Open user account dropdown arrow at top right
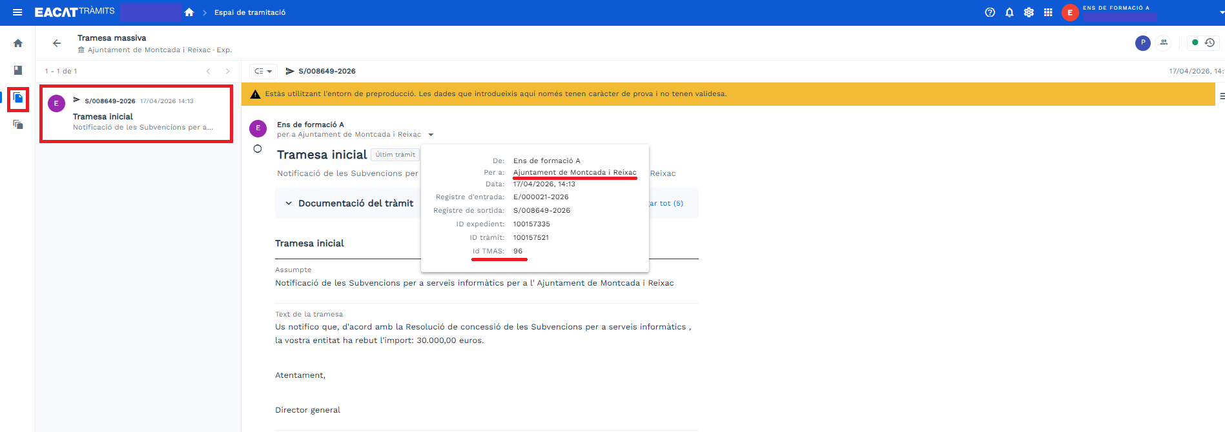The height and width of the screenshot is (432, 1225). [1221, 12]
